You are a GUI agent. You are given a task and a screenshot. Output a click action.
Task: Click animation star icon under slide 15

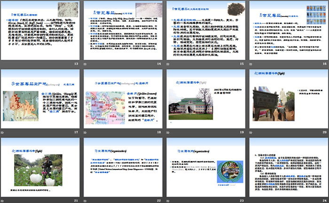[168, 64]
